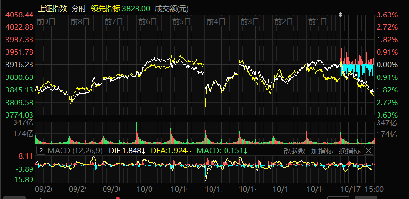Click the double-arrow resize icon above the chart
Image resolution: width=409 pixels, height=199 pixels.
(340, 15)
